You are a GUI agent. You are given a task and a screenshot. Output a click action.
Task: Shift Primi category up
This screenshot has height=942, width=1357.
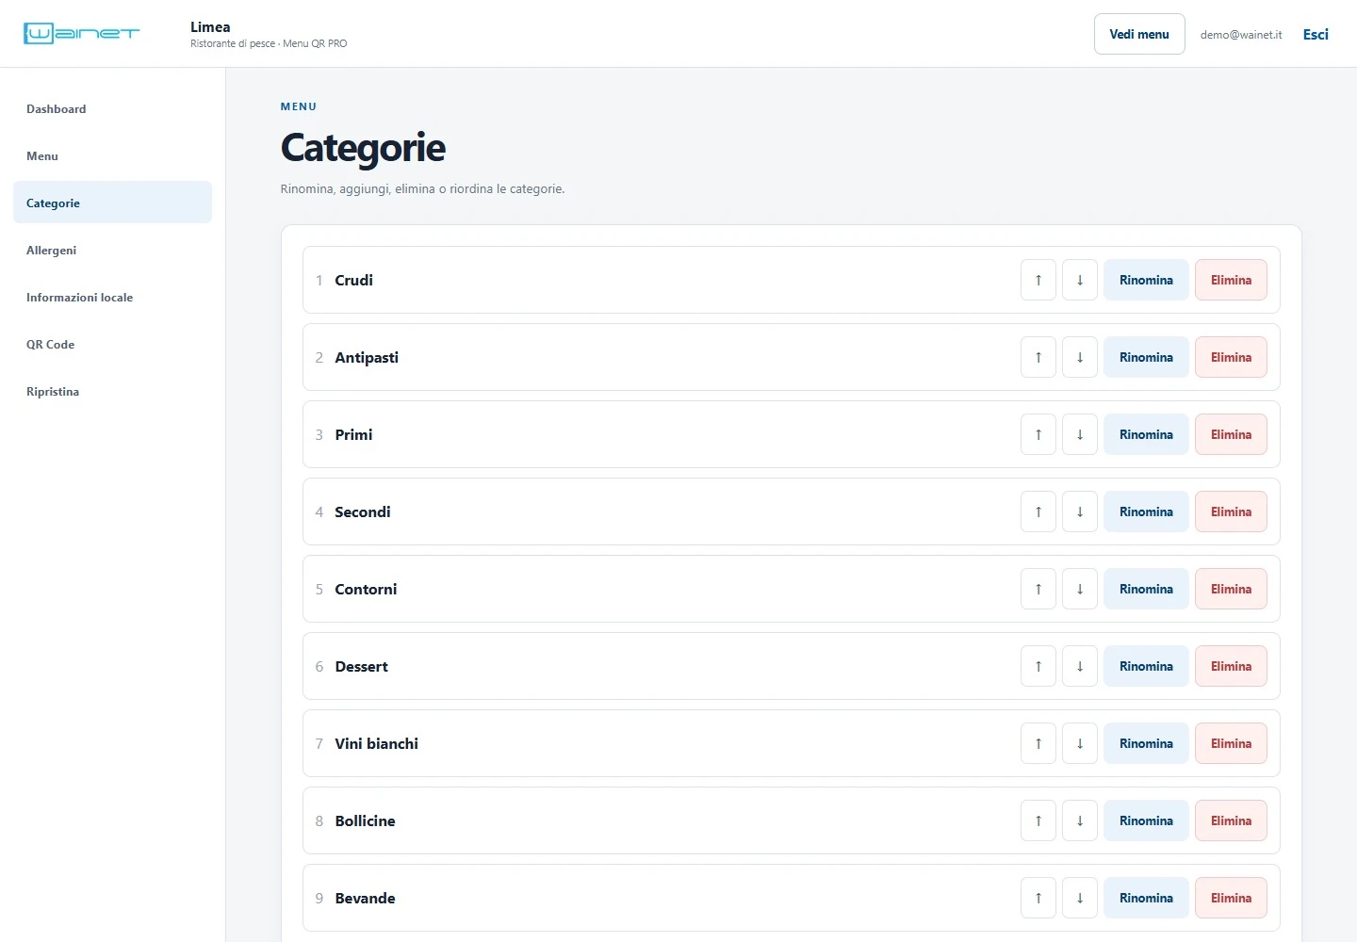pyautogui.click(x=1038, y=434)
